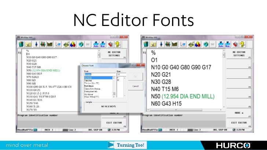The image size is (267, 150).
Task: Switch to Man mode in right window
Action: (227, 44)
